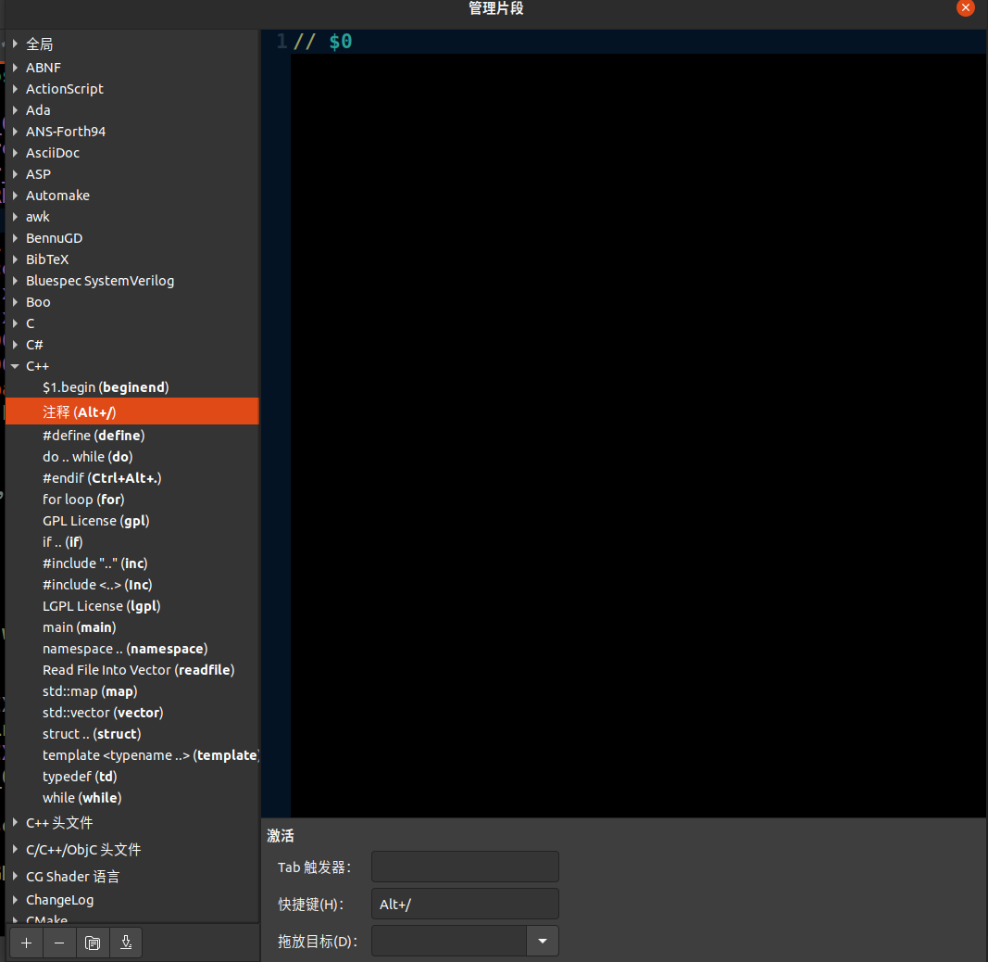
Task: Click the add snippet plus button
Action: click(x=27, y=943)
